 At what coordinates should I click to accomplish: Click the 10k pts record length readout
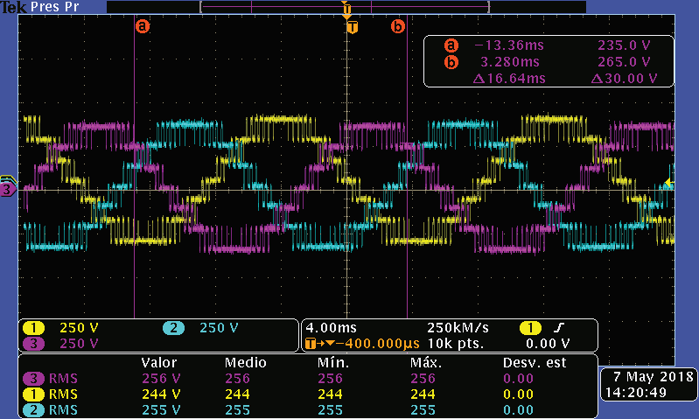(x=457, y=344)
